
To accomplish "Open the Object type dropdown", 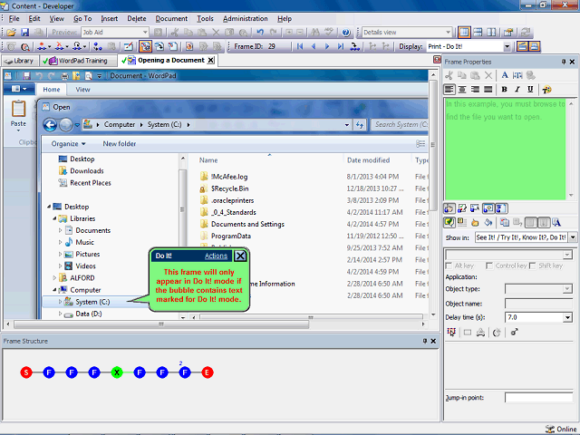I will (x=567, y=289).
